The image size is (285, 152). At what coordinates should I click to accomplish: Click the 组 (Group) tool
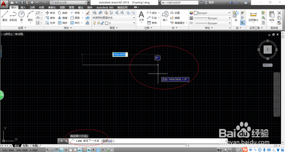(x=236, y=16)
